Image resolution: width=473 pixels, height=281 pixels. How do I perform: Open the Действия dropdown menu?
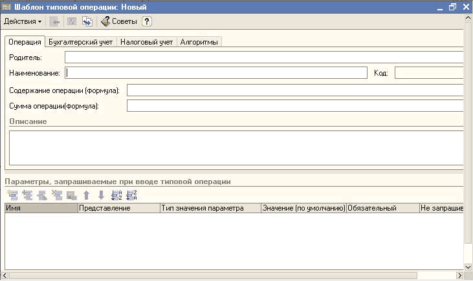tap(23, 21)
